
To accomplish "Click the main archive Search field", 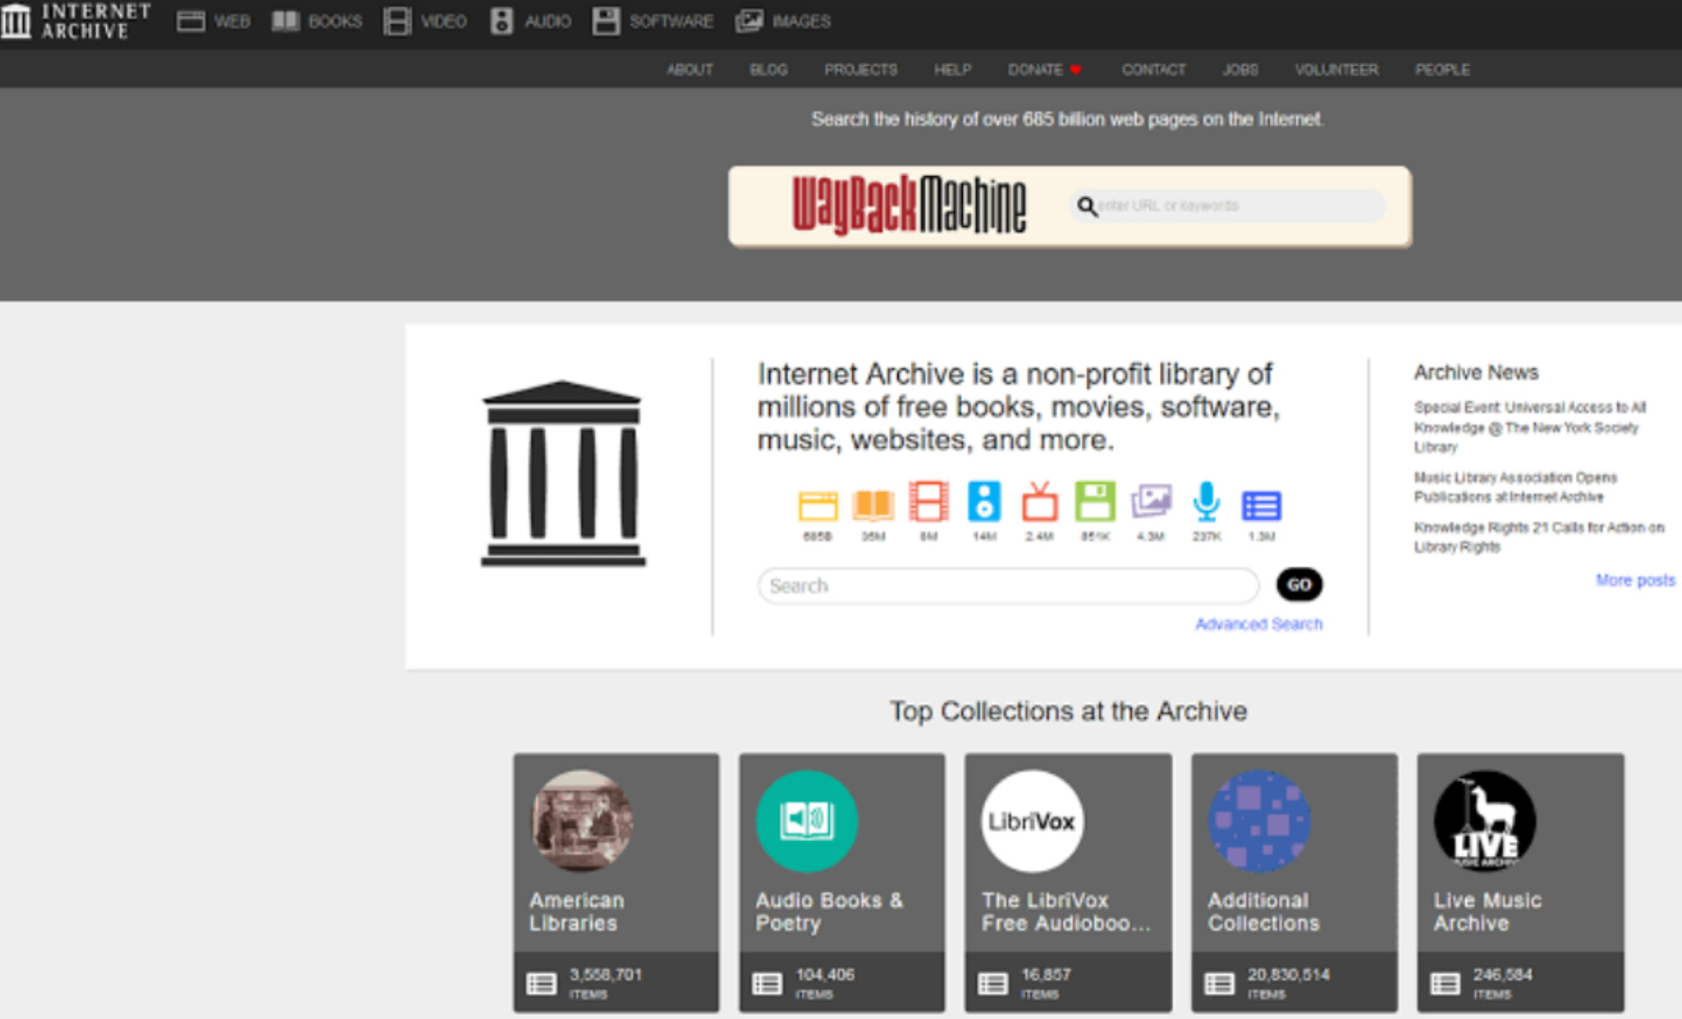I will [x=1007, y=585].
